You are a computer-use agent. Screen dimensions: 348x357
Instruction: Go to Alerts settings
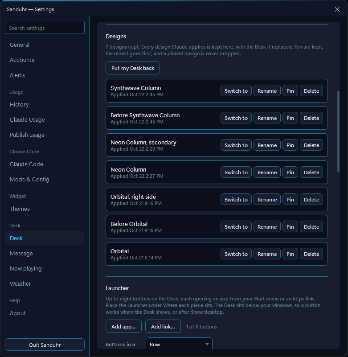click(45, 75)
